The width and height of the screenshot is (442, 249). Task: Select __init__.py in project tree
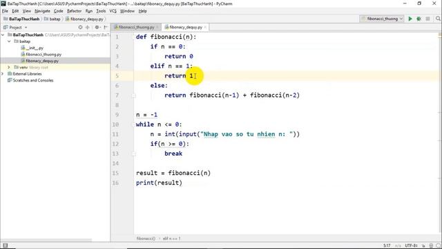tap(35, 48)
